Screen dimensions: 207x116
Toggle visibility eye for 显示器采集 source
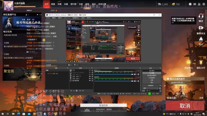click(90, 80)
